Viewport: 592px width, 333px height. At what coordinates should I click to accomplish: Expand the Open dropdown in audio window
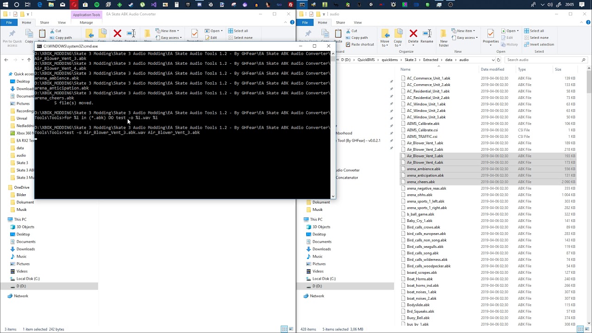point(509,31)
